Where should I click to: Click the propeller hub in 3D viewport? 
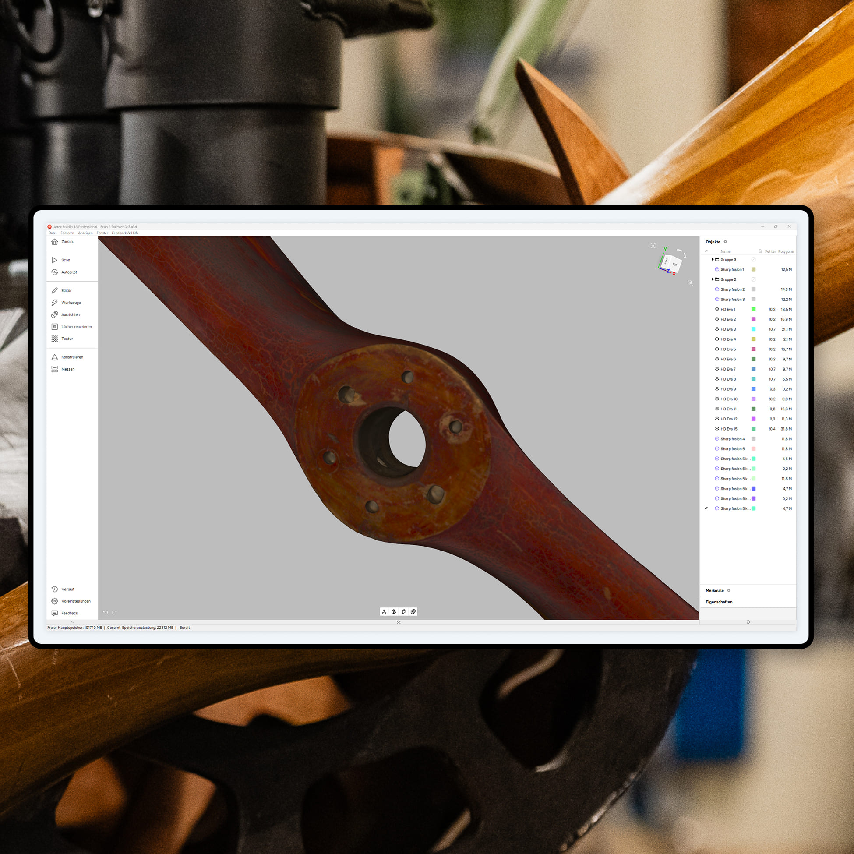[393, 442]
